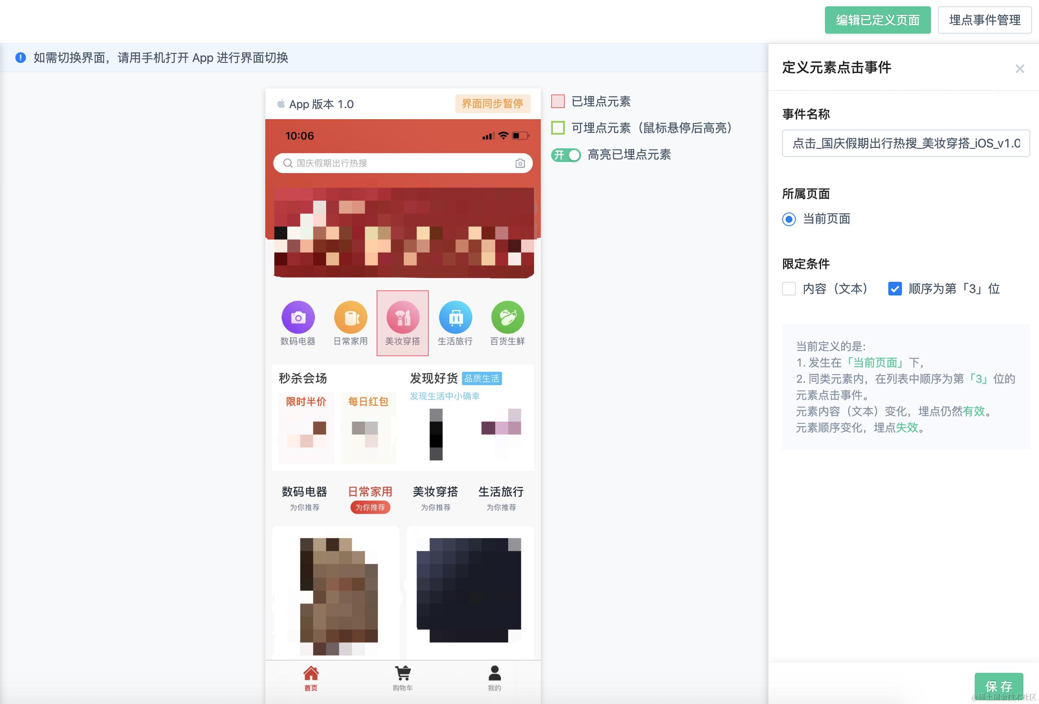Uncheck 顺序为第「3」位 condition
Image resolution: width=1039 pixels, height=704 pixels.
coord(895,289)
